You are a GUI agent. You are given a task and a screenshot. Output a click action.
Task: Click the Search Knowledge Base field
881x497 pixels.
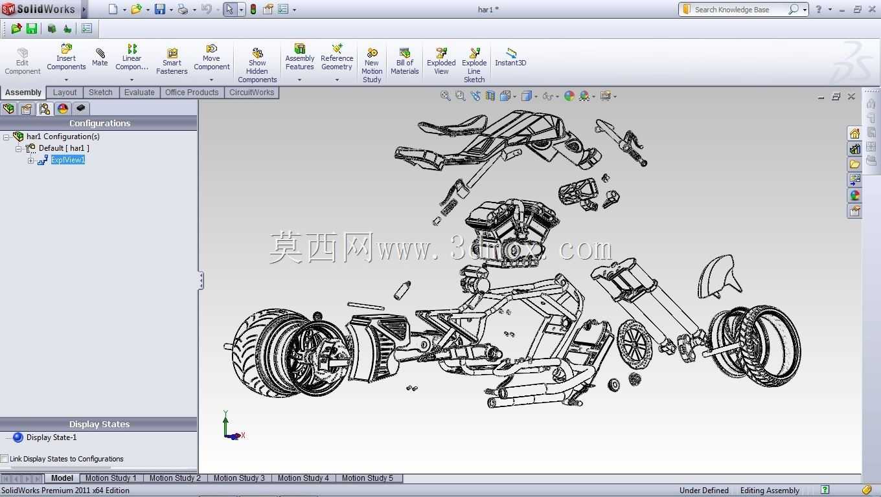744,9
